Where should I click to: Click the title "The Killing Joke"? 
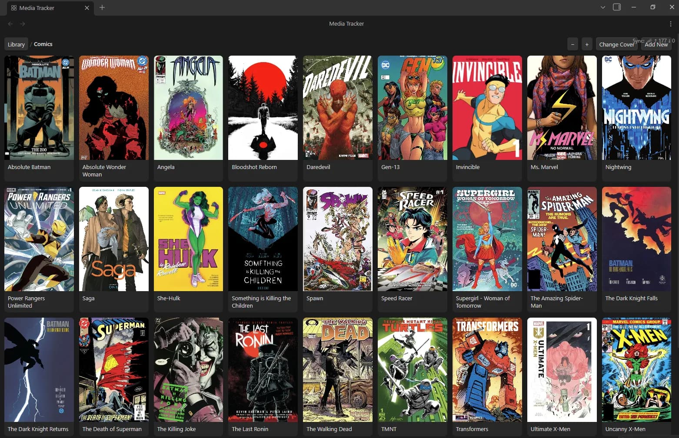click(176, 429)
